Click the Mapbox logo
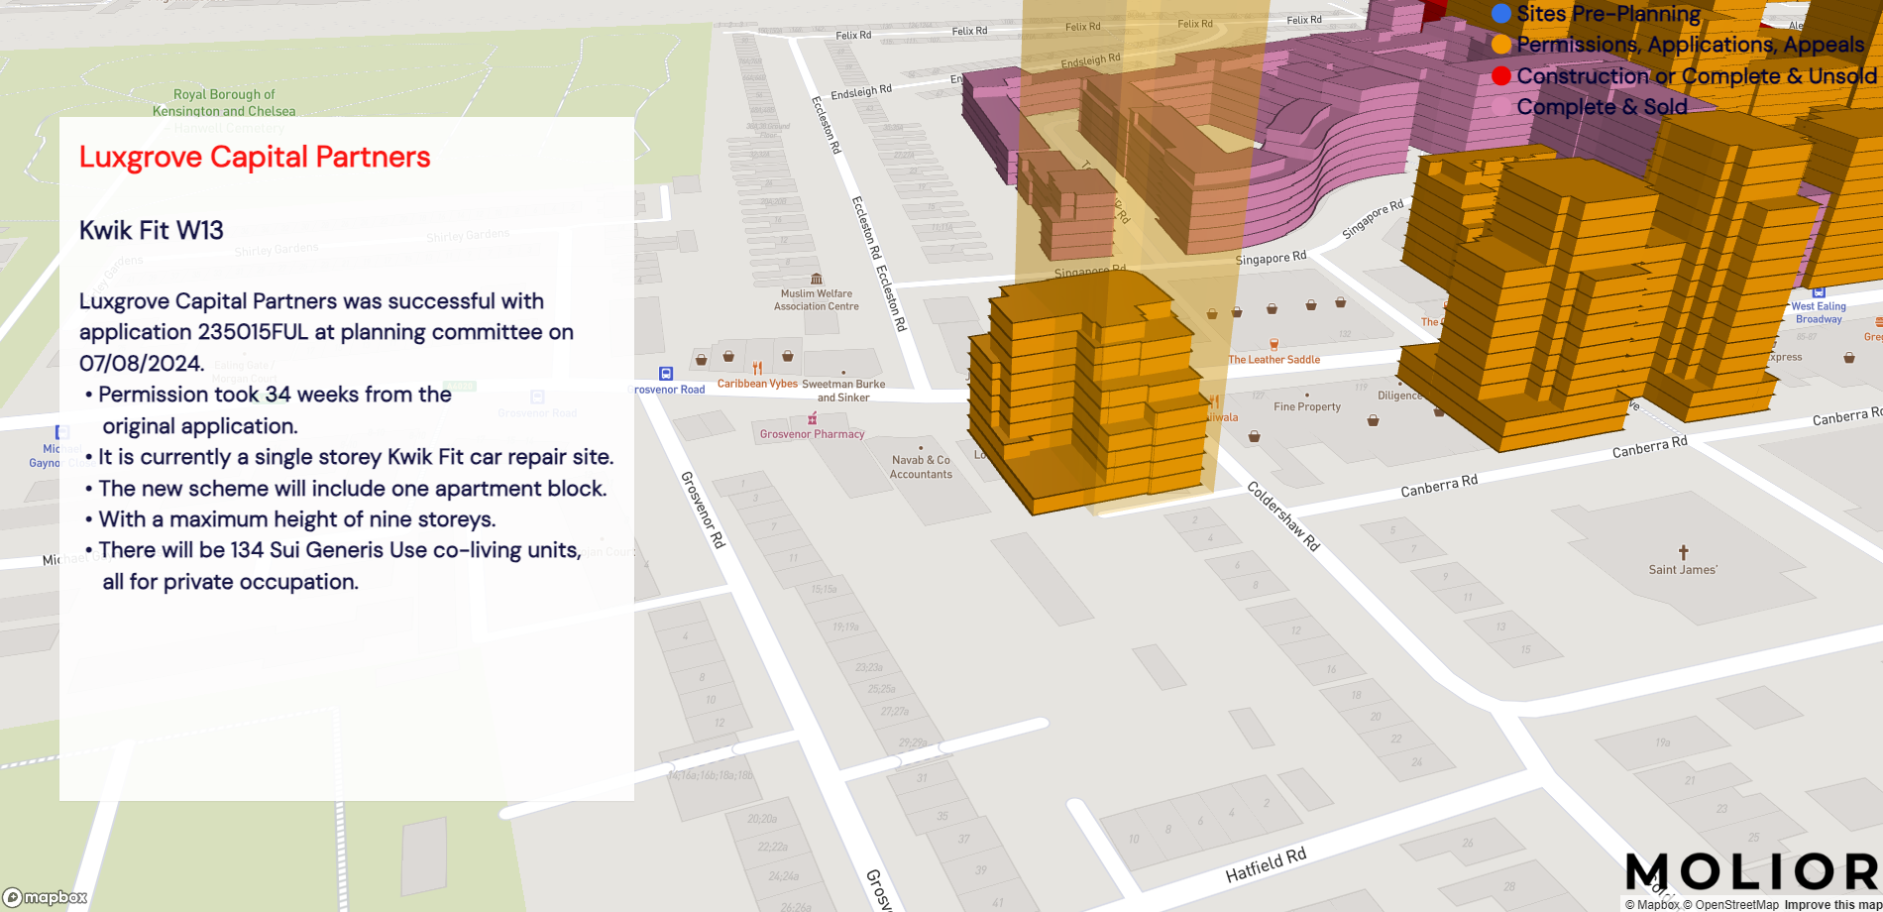This screenshot has height=912, width=1883. (46, 898)
